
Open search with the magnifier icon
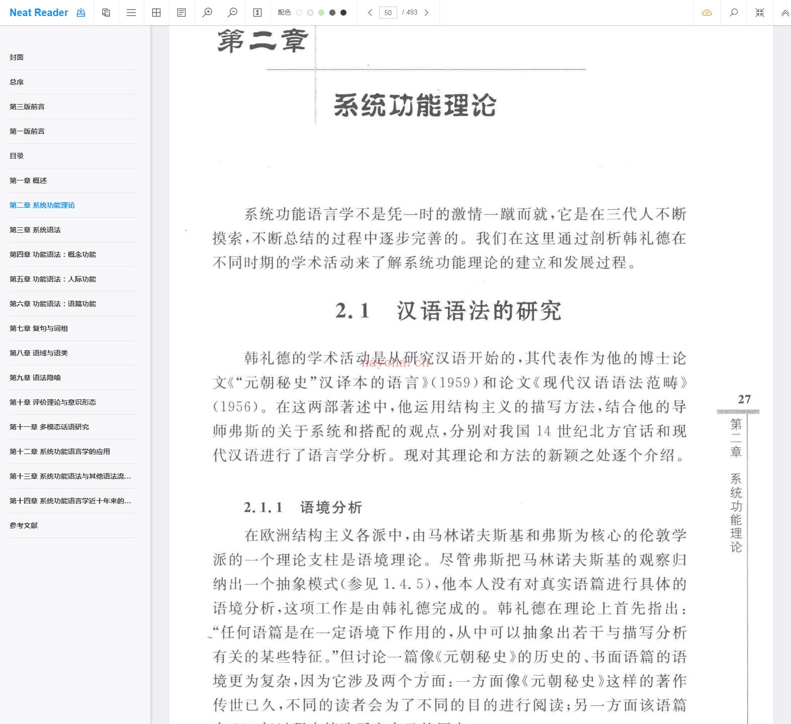[x=734, y=13]
